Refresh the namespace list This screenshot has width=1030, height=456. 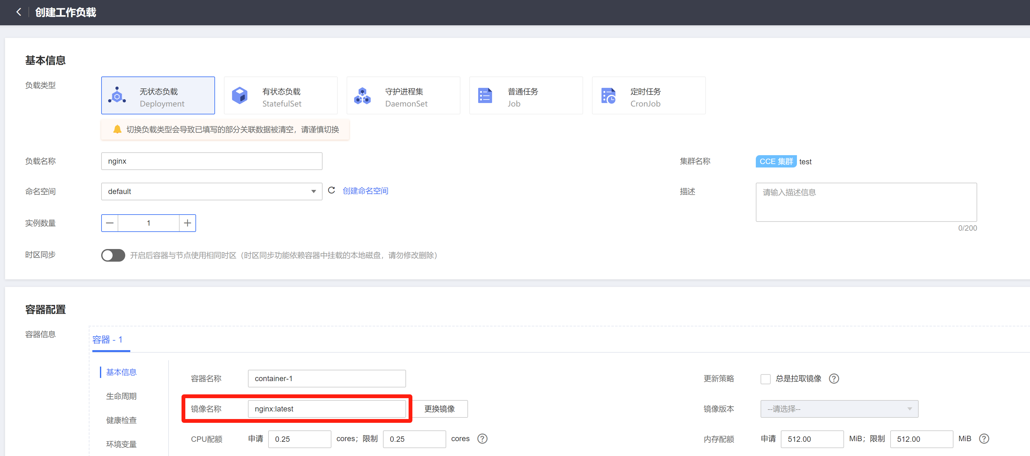click(x=331, y=191)
